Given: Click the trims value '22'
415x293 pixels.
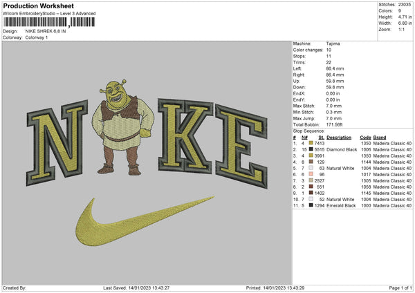Looking at the screenshot, I should pyautogui.click(x=329, y=62).
